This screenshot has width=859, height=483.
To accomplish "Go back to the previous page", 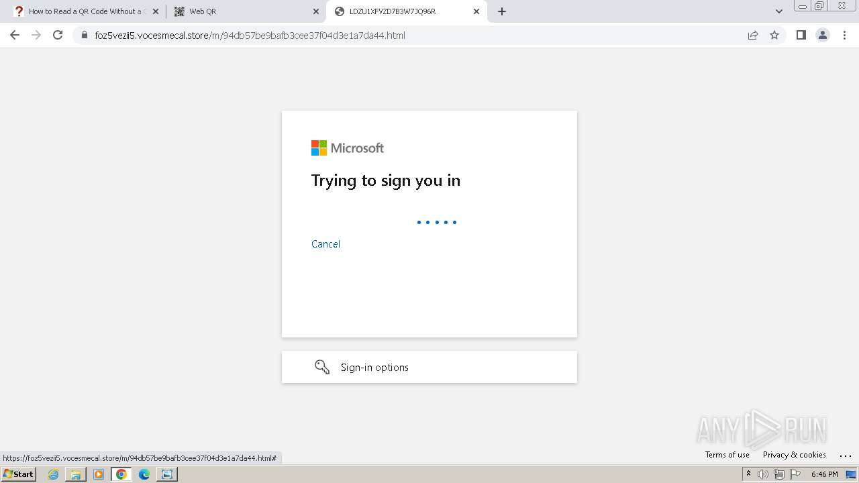I will coord(15,35).
